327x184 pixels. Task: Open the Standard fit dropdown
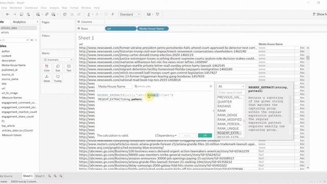pyautogui.click(x=129, y=14)
